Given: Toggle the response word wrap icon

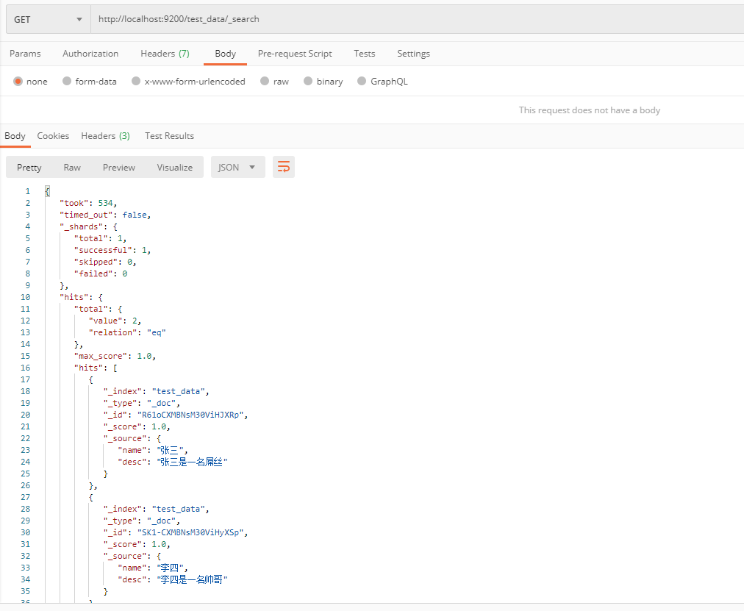Looking at the screenshot, I should 283,167.
